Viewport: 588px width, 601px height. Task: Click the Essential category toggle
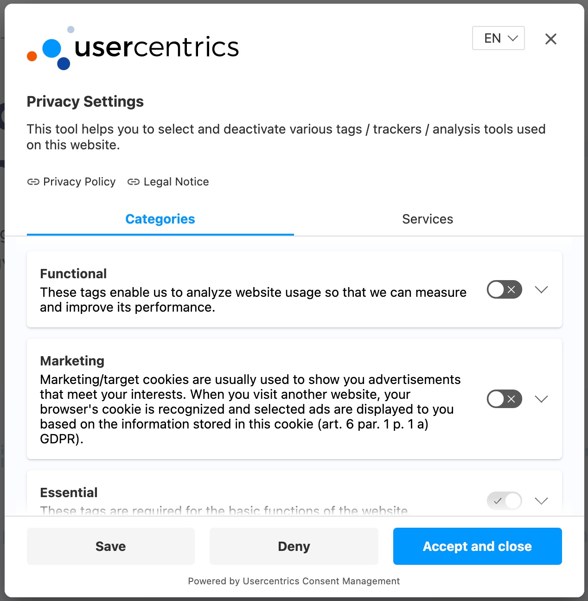tap(504, 501)
